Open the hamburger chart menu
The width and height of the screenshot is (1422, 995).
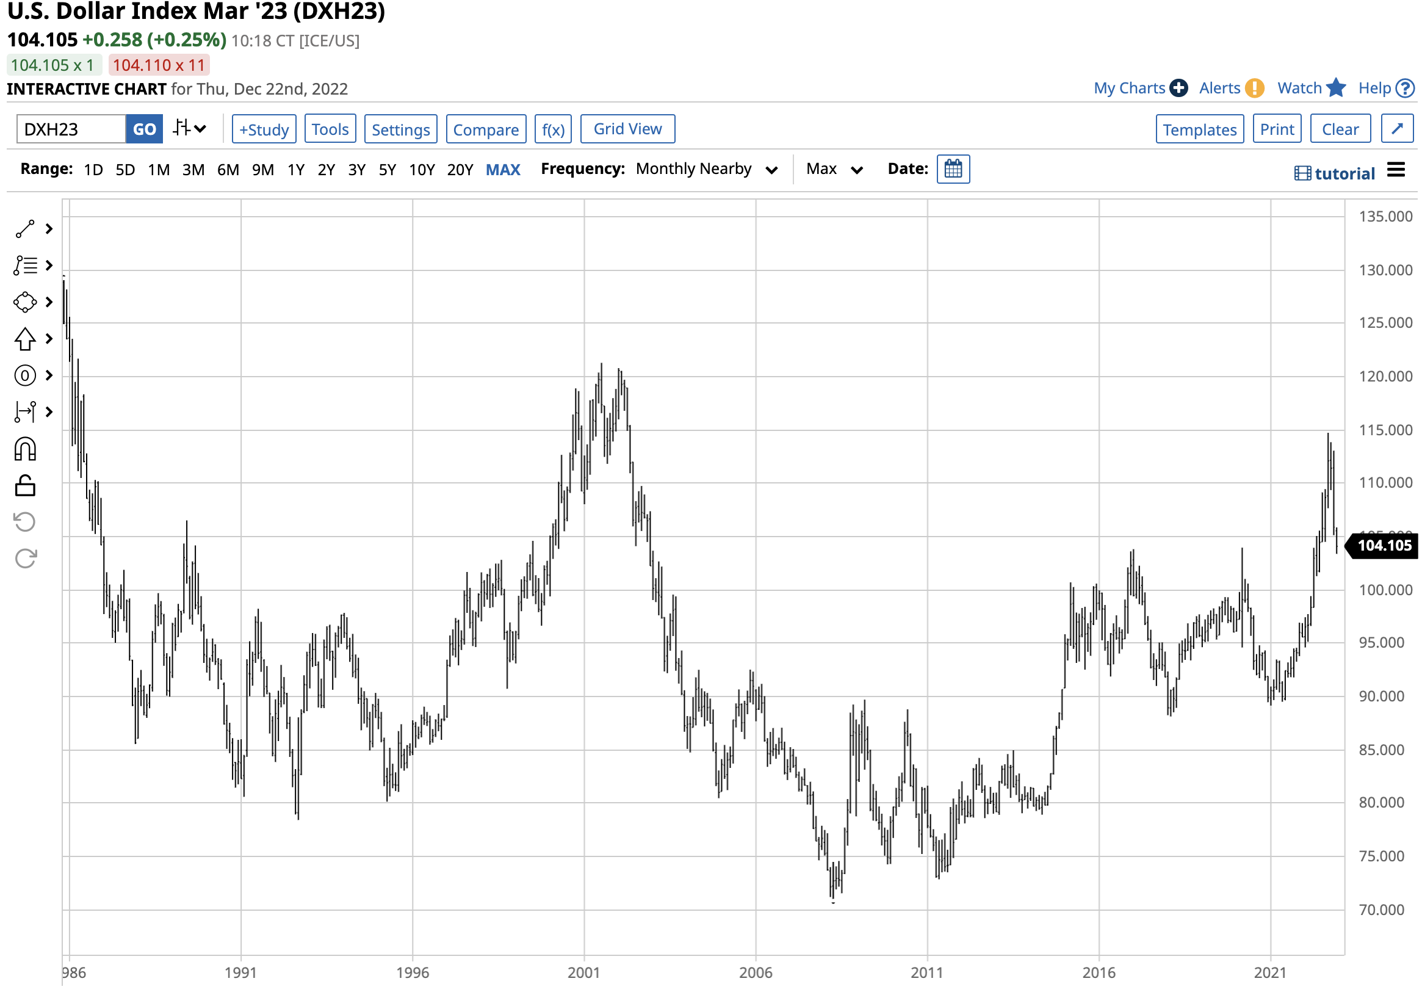click(1396, 170)
